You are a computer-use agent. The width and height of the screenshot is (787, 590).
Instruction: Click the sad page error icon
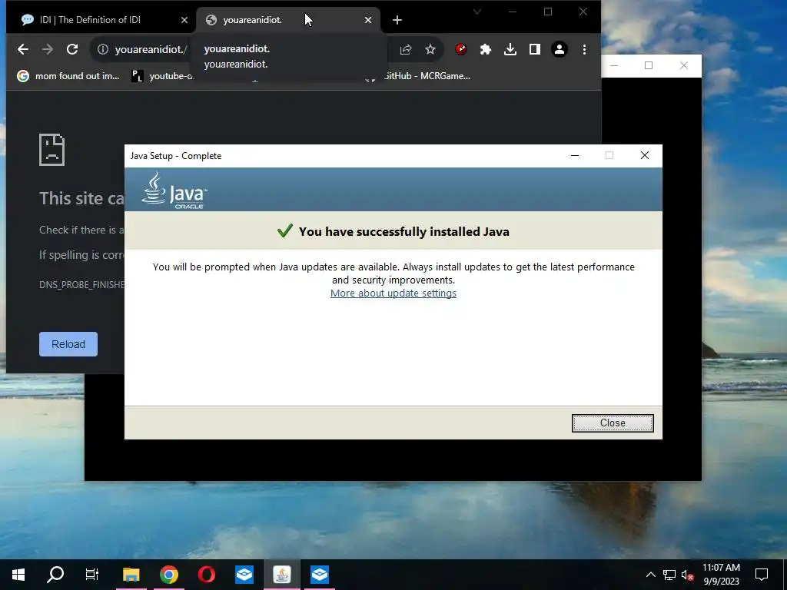point(51,150)
